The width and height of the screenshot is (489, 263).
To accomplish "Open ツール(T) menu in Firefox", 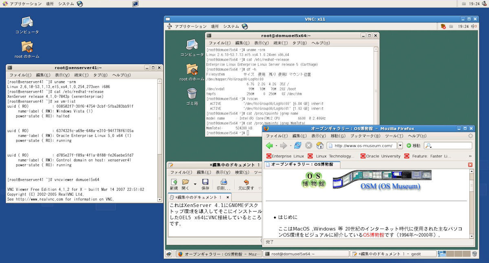I will (x=394, y=136).
